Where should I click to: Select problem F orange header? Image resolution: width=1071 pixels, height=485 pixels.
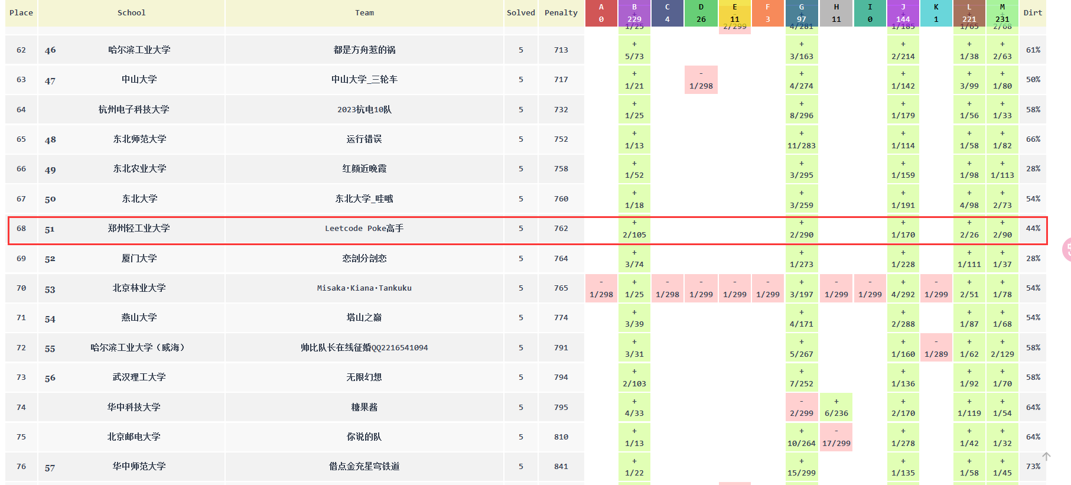pyautogui.click(x=768, y=13)
